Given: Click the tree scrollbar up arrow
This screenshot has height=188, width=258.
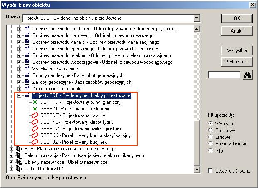Looking at the screenshot, I should [x=197, y=29].
